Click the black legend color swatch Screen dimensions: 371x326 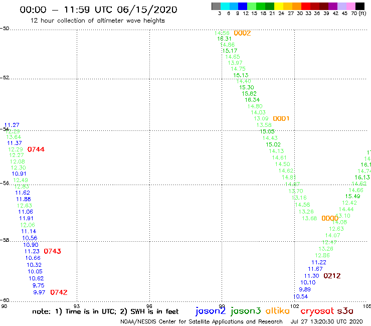360,6
